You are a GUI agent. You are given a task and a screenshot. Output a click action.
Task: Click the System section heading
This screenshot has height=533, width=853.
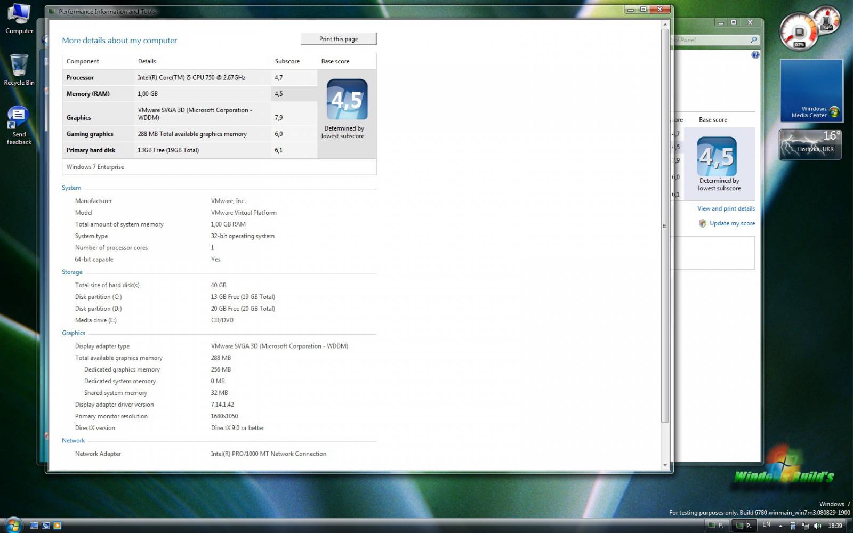[71, 188]
